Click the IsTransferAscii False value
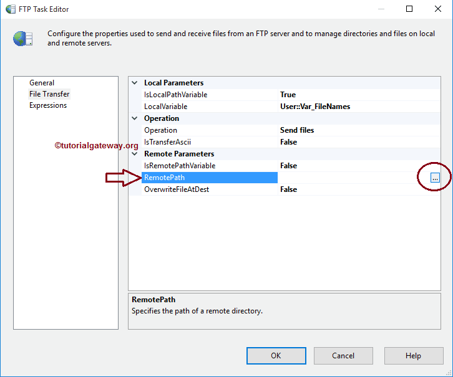The height and width of the screenshot is (377, 453). (288, 142)
